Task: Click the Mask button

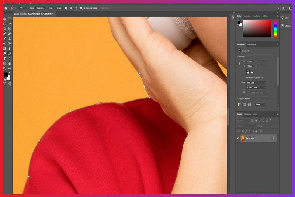Action: coord(51,8)
